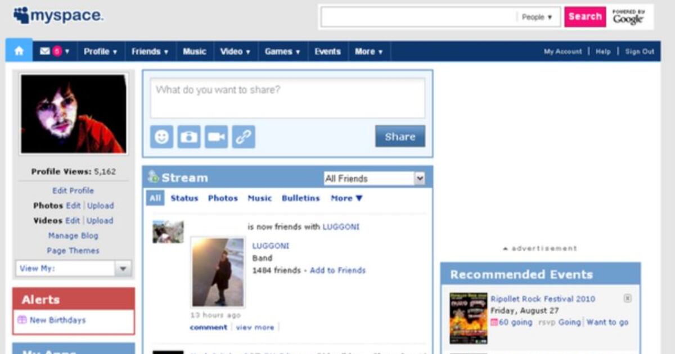Dismiss the recommended event with the X
Screen dimensions: 675x354
tap(627, 298)
